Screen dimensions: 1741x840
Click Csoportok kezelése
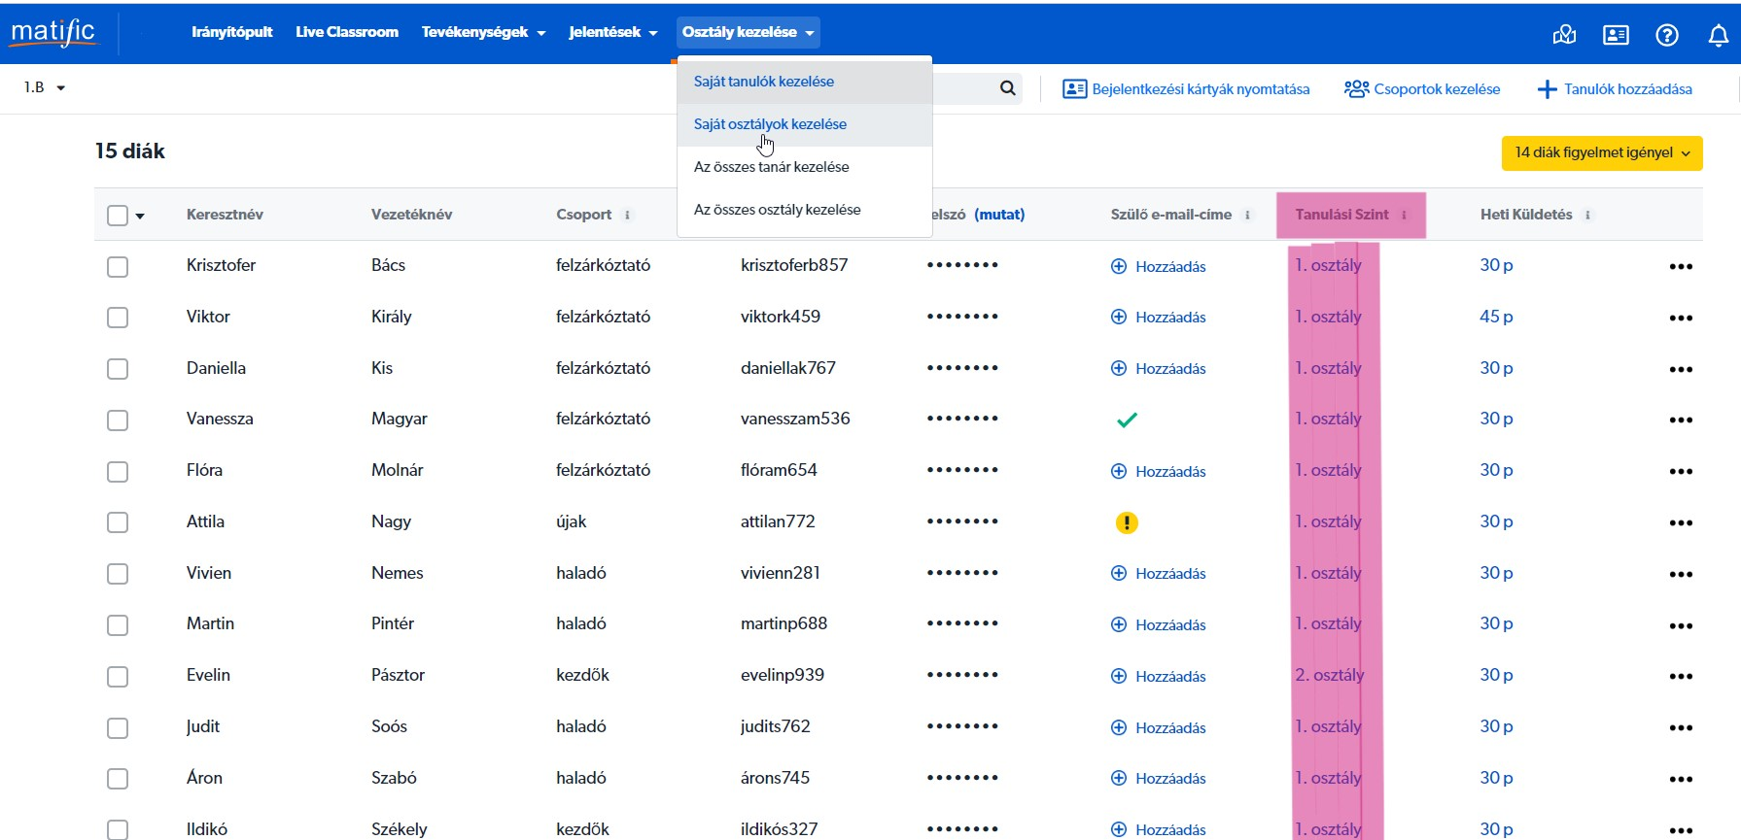coord(1422,89)
